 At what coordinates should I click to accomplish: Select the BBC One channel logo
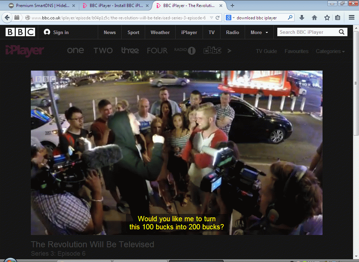tap(75, 50)
